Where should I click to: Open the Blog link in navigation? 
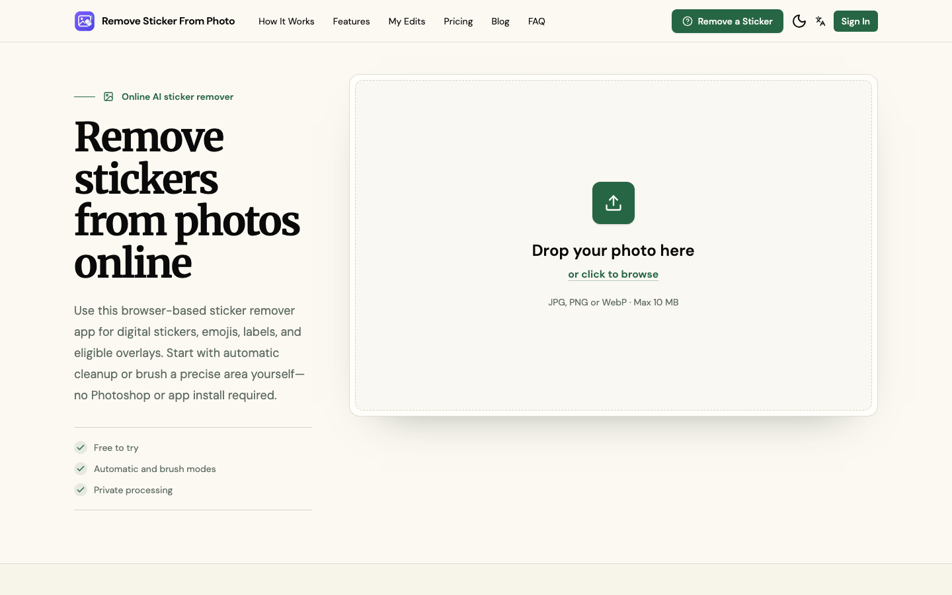tap(500, 21)
